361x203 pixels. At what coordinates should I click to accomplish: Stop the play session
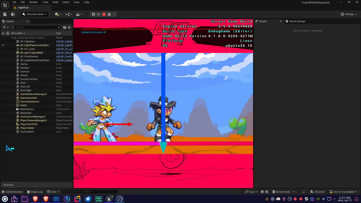104,14
